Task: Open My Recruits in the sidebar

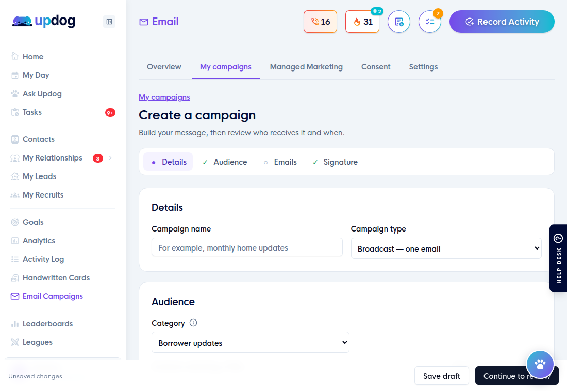Action: coord(43,195)
